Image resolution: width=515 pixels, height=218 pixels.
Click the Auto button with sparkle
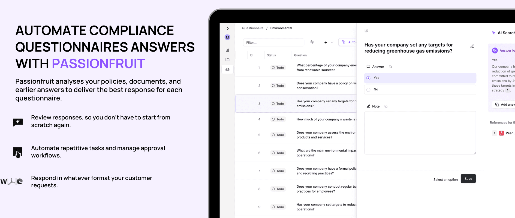348,42
